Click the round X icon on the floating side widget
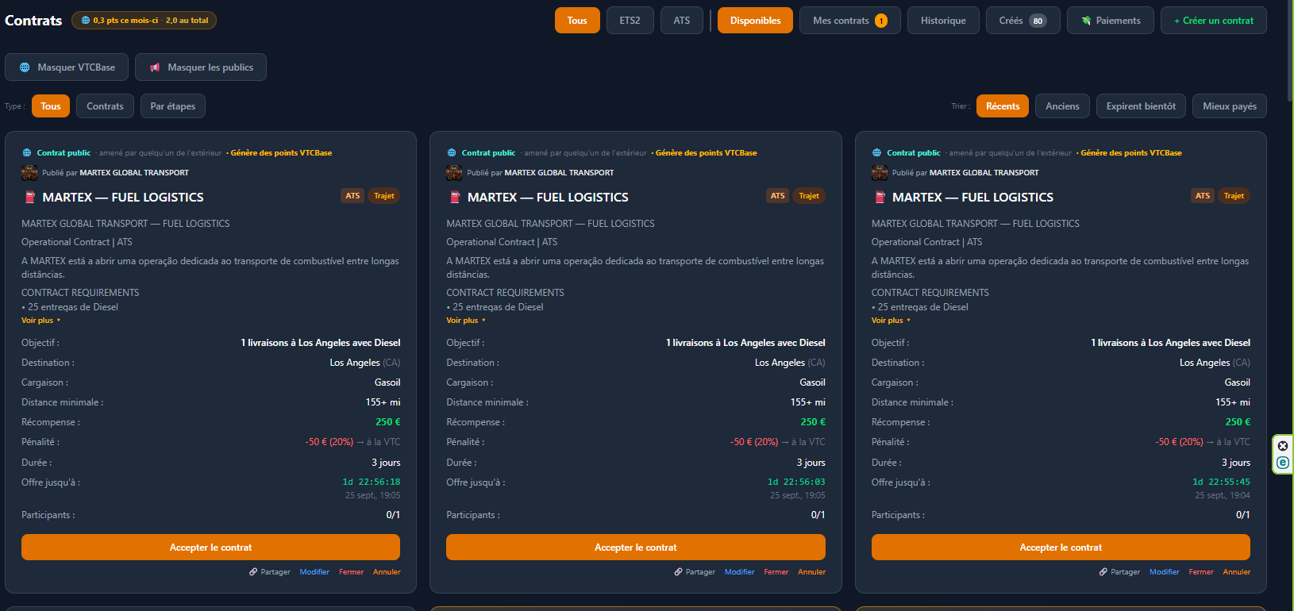 click(x=1283, y=446)
